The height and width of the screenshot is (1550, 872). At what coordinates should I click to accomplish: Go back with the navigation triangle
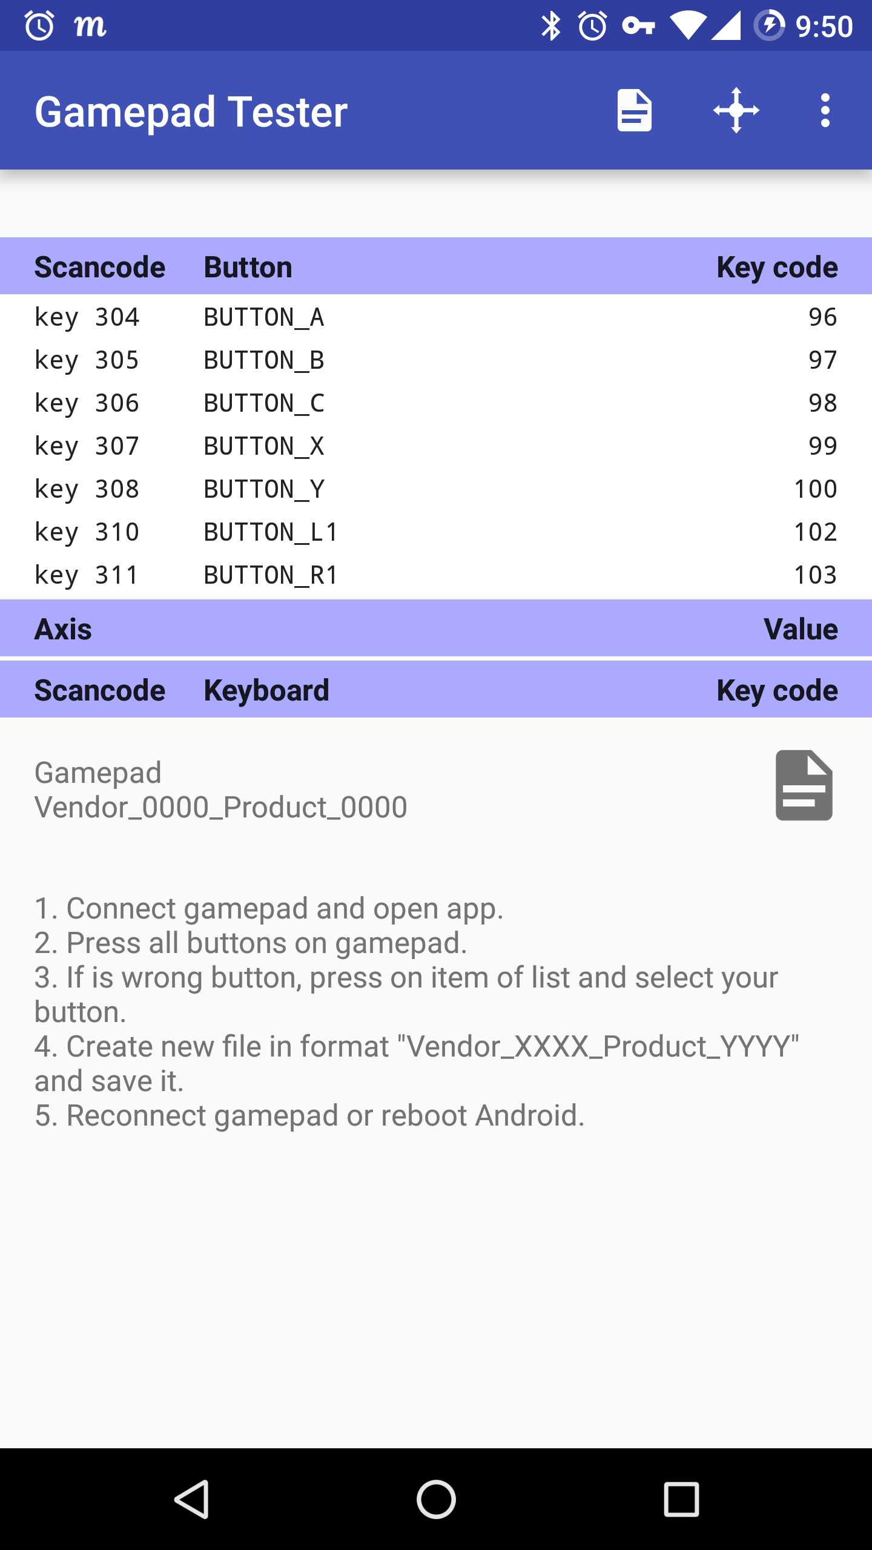[x=193, y=1499]
